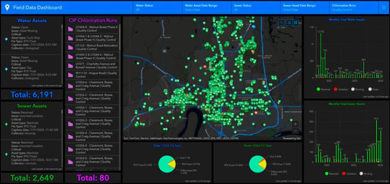Open the Water Asset Date Range selector
390x184 pixels.
(x=207, y=8)
